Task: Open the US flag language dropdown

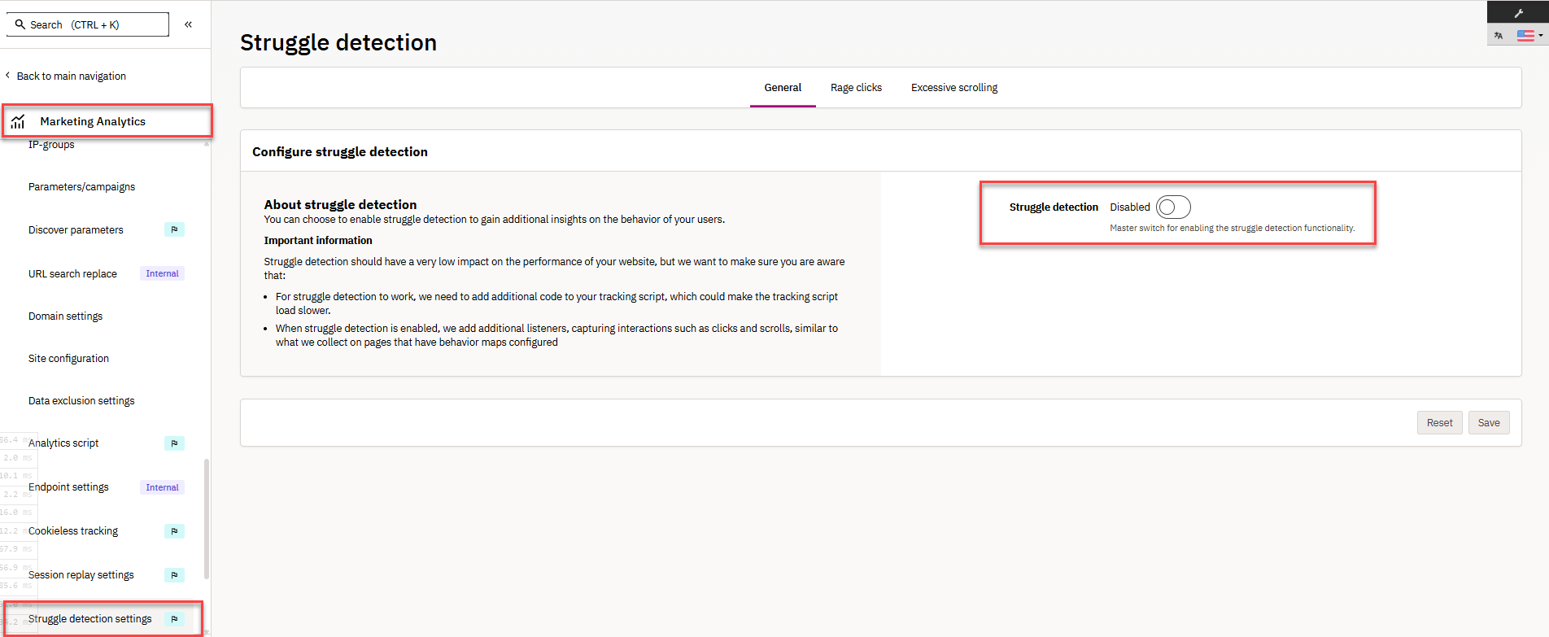Action: click(x=1530, y=36)
